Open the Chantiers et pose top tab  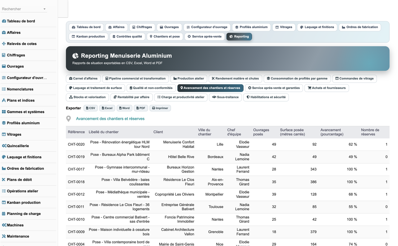[165, 37]
